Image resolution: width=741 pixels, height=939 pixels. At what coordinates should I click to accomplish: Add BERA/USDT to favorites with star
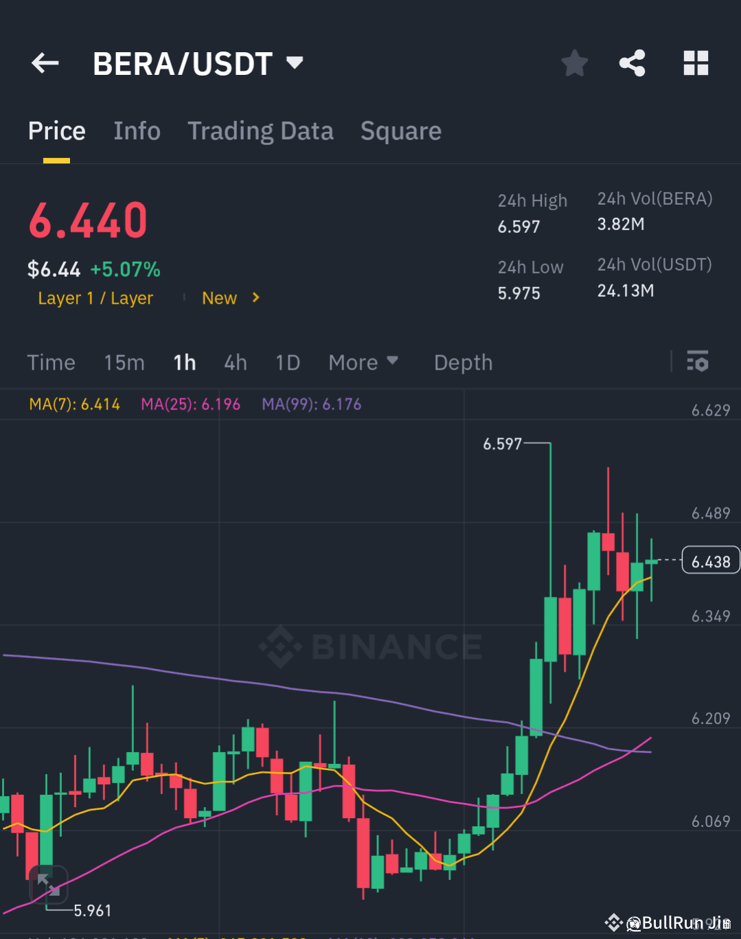coord(574,64)
